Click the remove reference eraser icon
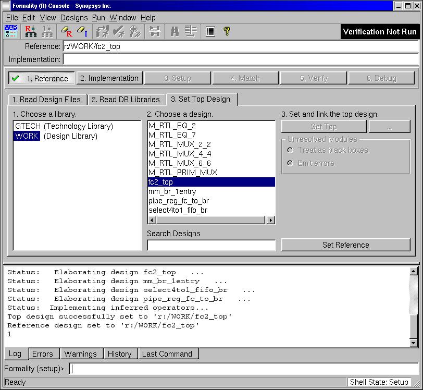The image size is (423, 390). click(66, 31)
